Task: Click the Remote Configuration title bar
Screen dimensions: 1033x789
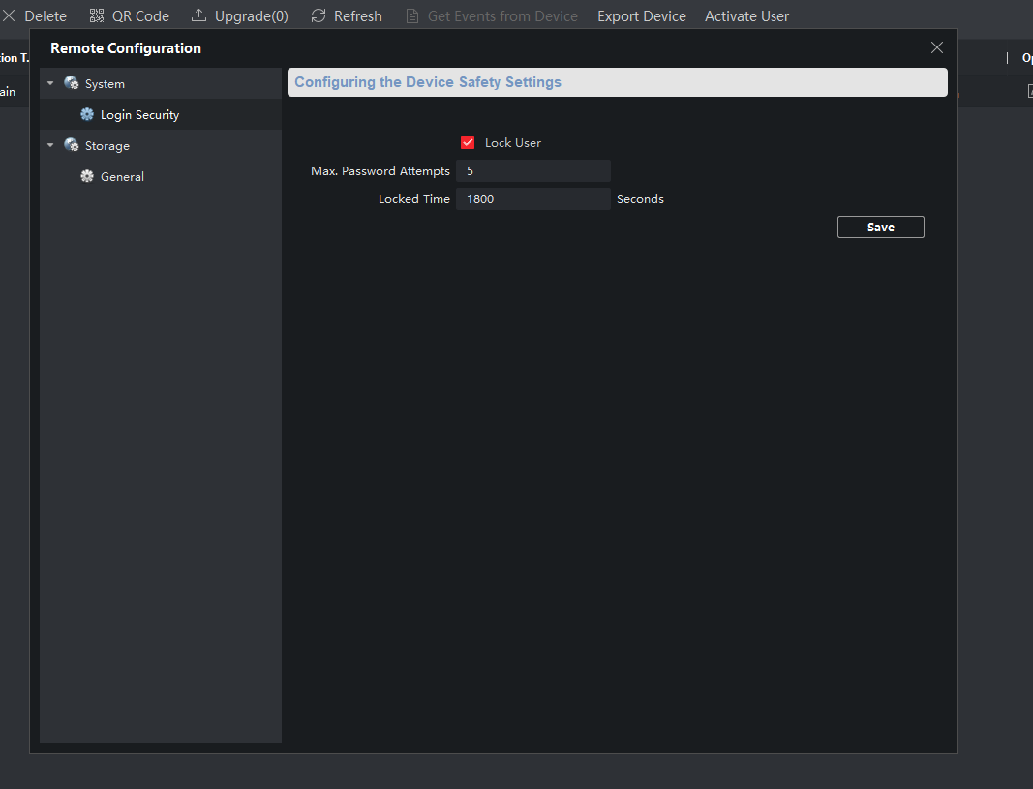Action: point(484,48)
